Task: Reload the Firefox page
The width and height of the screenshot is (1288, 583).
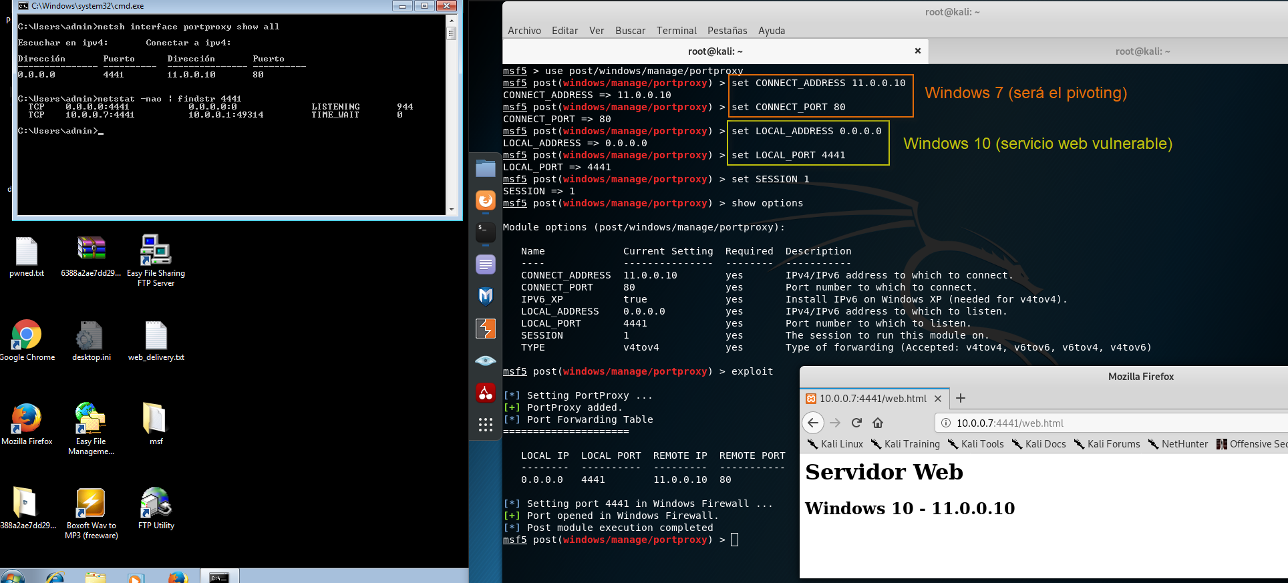Action: (857, 423)
